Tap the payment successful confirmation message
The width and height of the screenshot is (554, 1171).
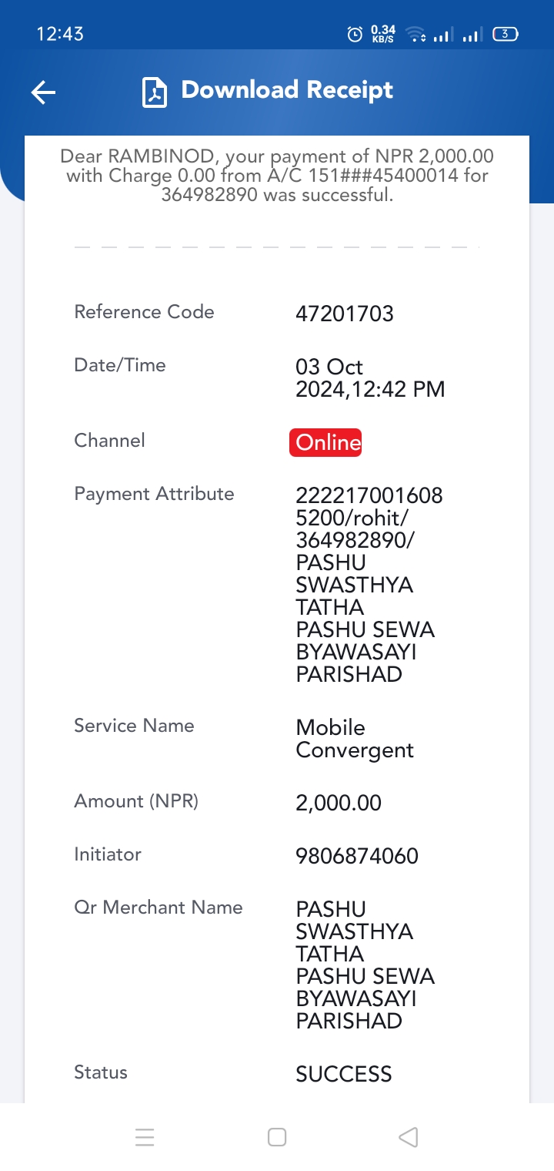coord(277,176)
